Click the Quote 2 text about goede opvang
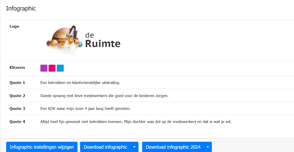294x152 pixels. click(x=104, y=96)
